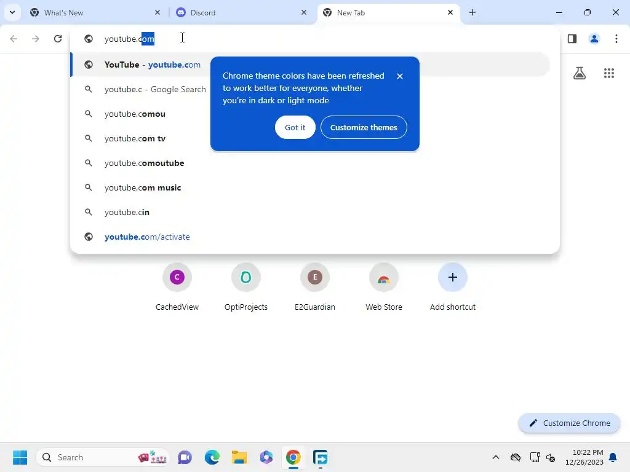Open the clock showing 10:22 PM

pyautogui.click(x=584, y=457)
